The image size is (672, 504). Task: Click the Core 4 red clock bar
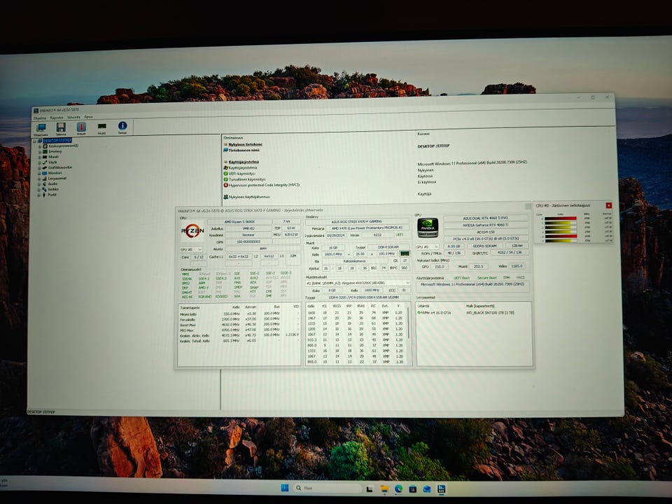561,236
